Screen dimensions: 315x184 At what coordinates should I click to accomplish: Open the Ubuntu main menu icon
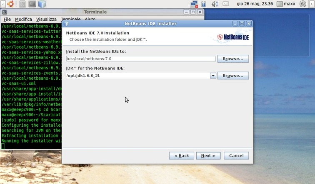click(x=10, y=4)
